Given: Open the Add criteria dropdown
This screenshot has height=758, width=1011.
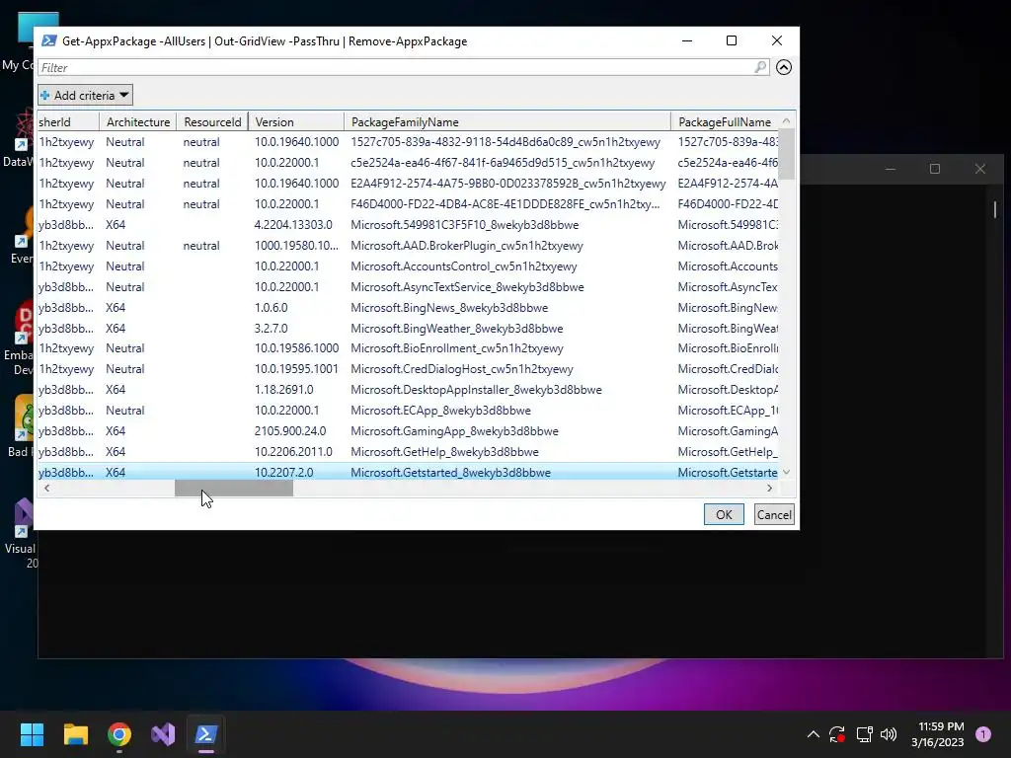Looking at the screenshot, I should coord(85,96).
